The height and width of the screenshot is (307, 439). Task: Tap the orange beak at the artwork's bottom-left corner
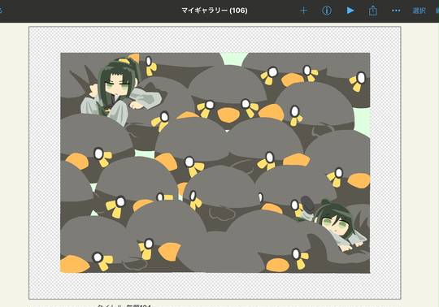(73, 264)
